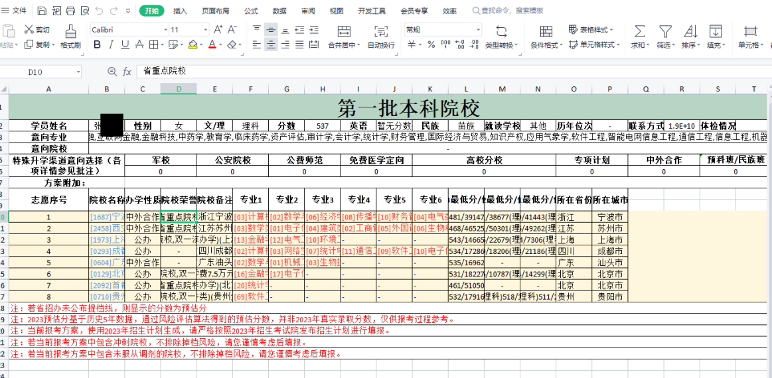
Task: Increase font size with the A+ icon
Action: [x=218, y=30]
